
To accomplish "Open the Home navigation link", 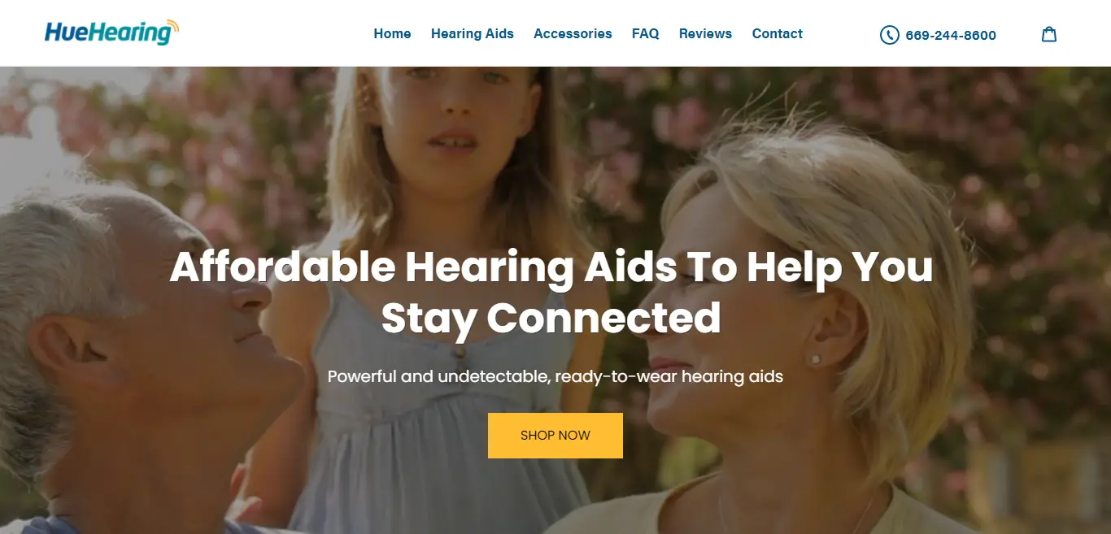I will point(392,33).
